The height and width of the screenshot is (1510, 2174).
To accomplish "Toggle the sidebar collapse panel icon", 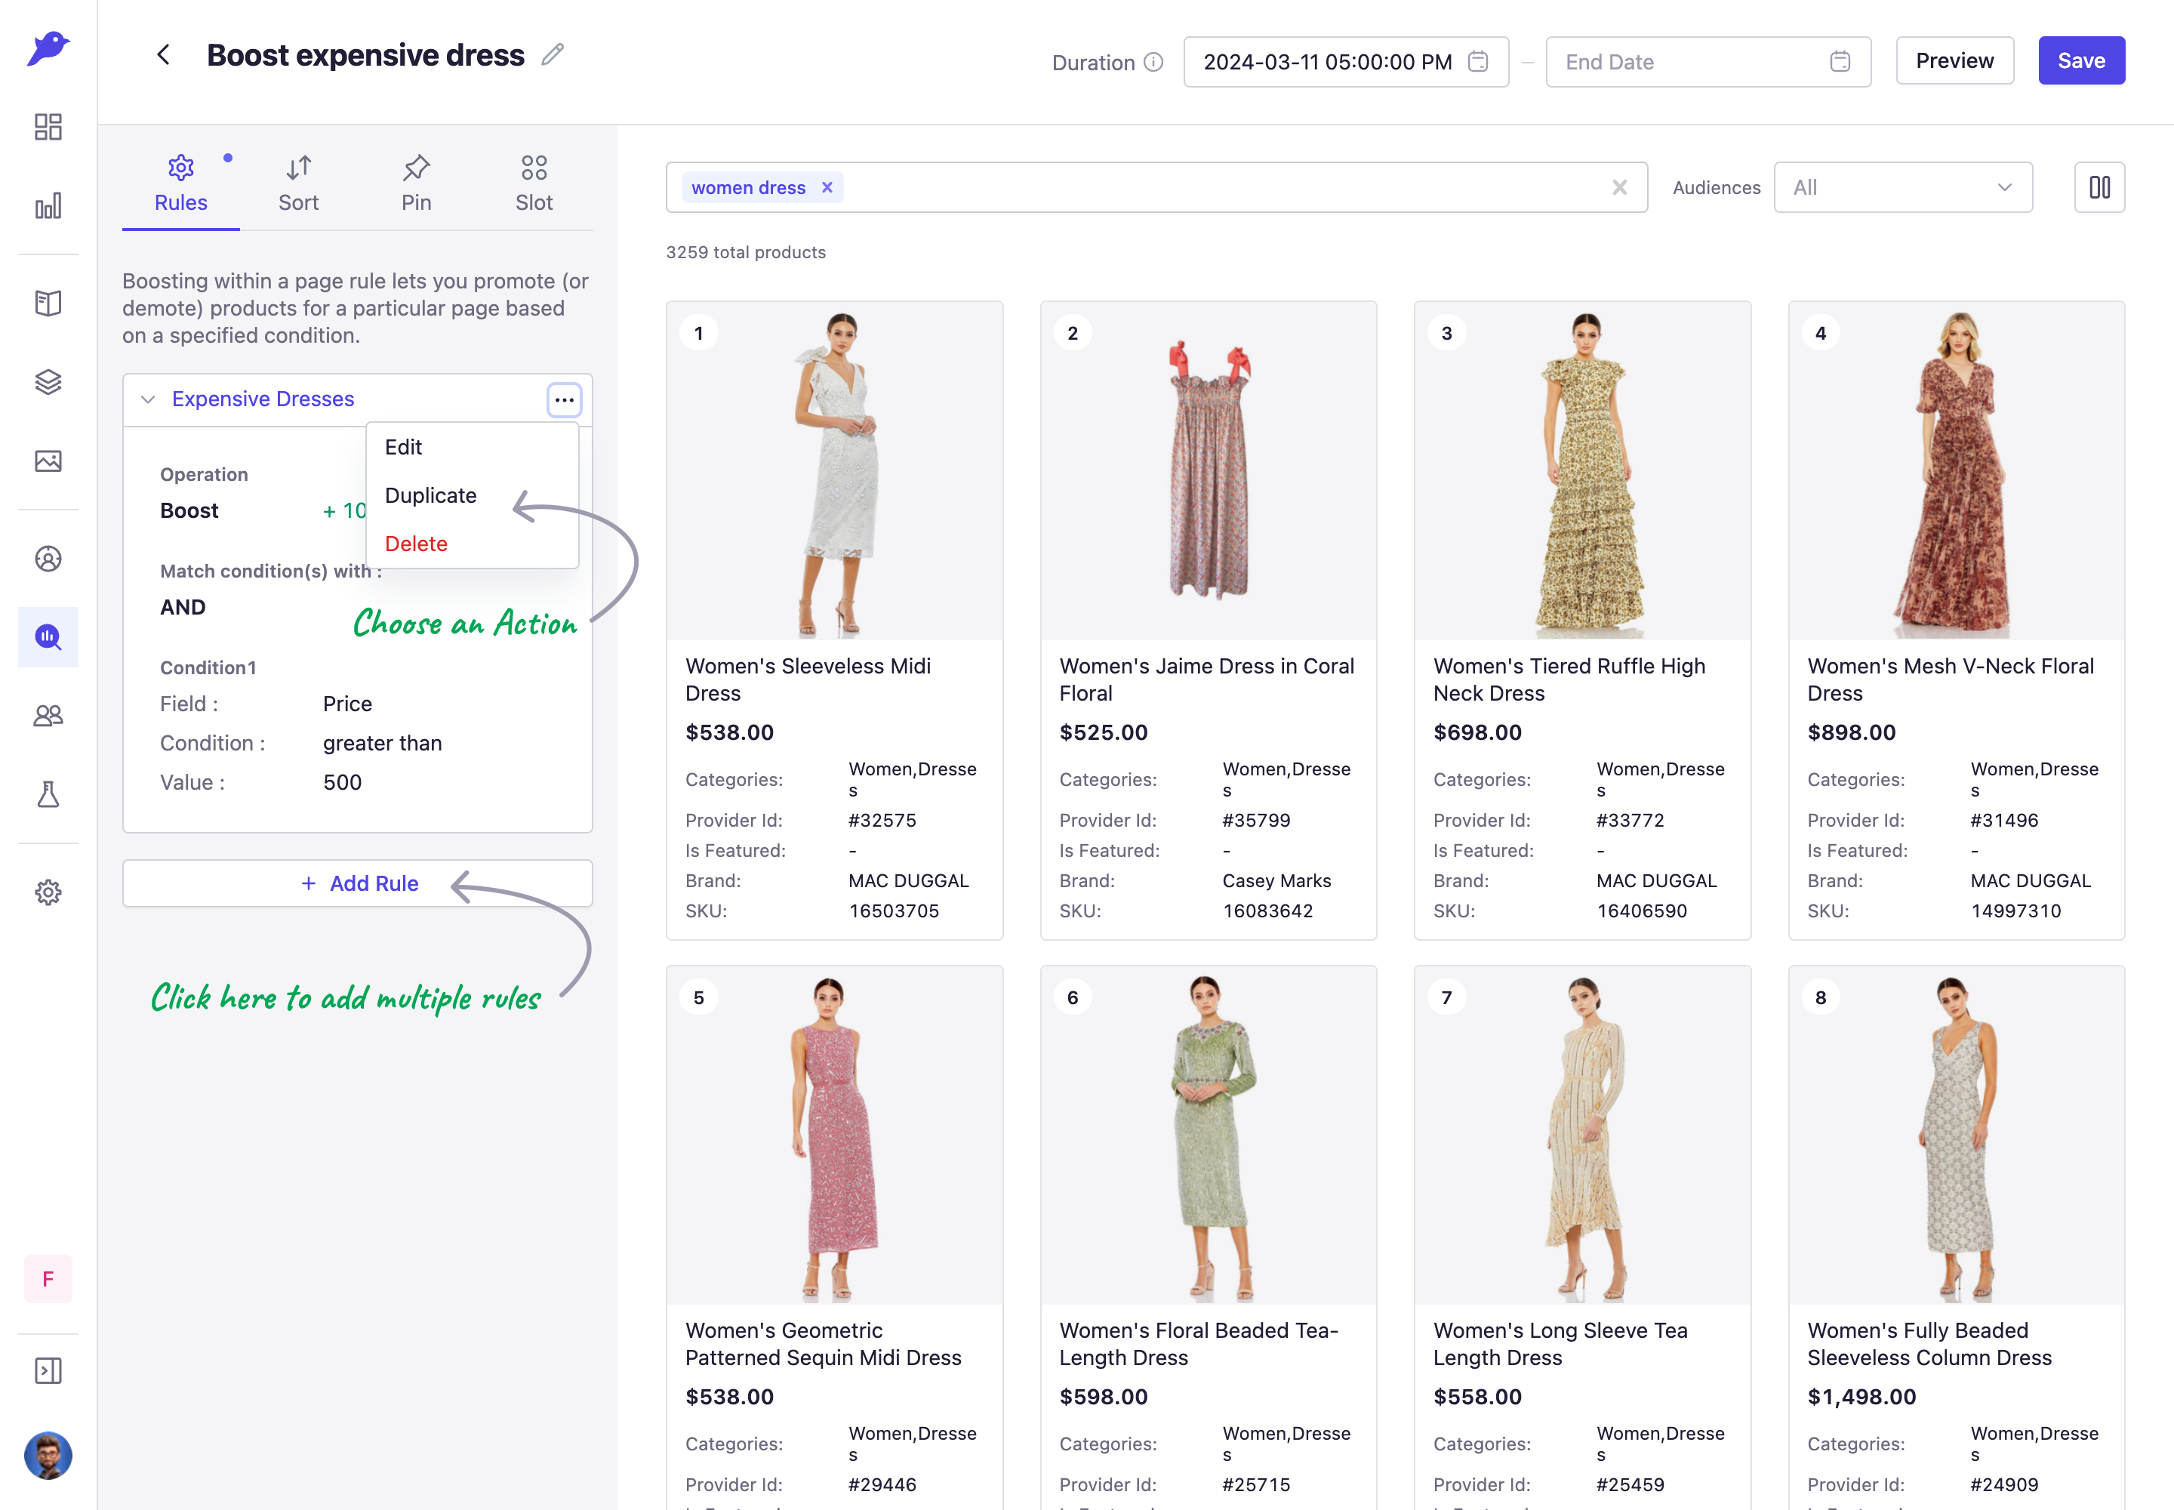I will coord(48,1371).
